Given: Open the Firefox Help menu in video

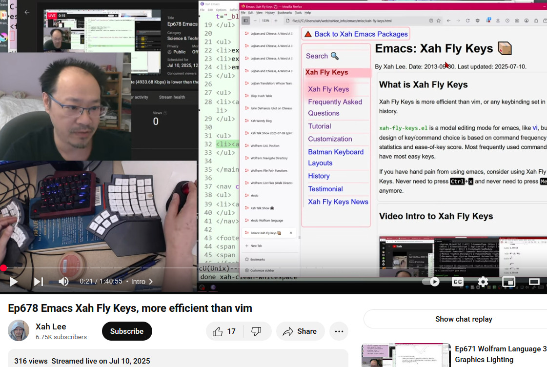Looking at the screenshot, I should click(308, 13).
